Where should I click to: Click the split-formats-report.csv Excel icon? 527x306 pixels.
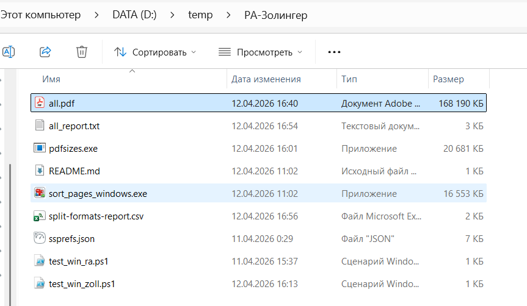[40, 216]
